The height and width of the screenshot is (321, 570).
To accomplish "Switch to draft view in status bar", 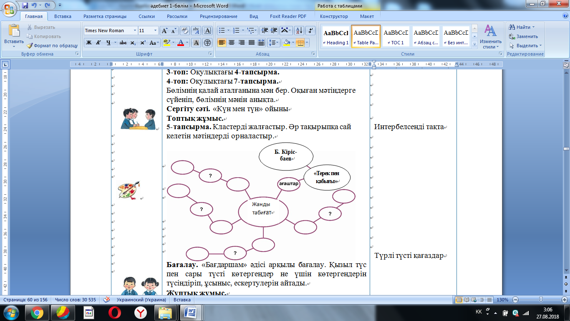I will click(x=489, y=300).
